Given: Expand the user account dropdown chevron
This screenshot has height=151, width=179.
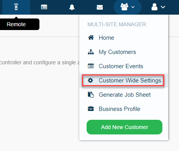Looking at the screenshot, I should click(x=163, y=7).
